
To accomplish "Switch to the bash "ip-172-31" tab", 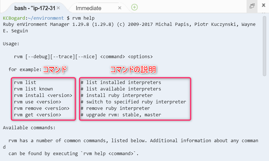I will tap(35, 8).
